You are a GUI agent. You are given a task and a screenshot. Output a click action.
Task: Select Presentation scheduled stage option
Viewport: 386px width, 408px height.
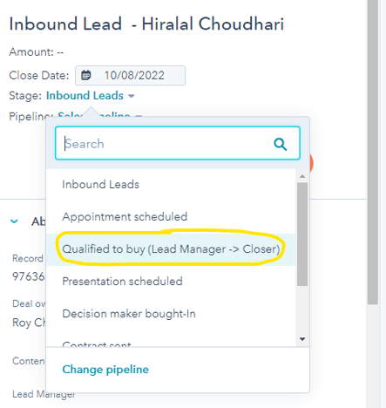coord(171,282)
